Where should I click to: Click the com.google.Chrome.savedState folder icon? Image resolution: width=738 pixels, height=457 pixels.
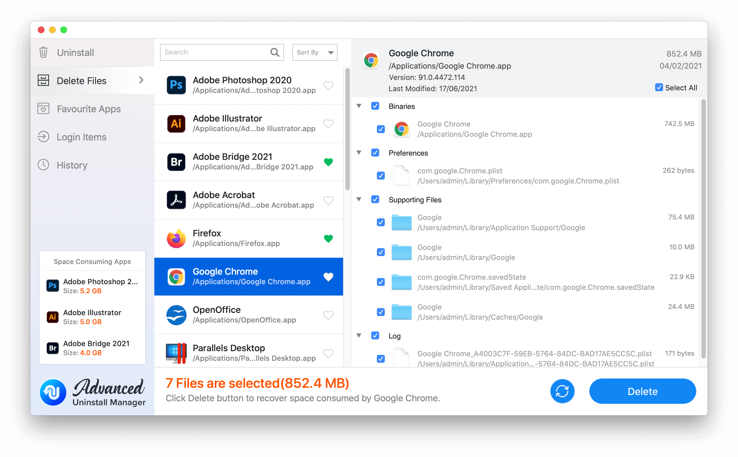(x=401, y=282)
